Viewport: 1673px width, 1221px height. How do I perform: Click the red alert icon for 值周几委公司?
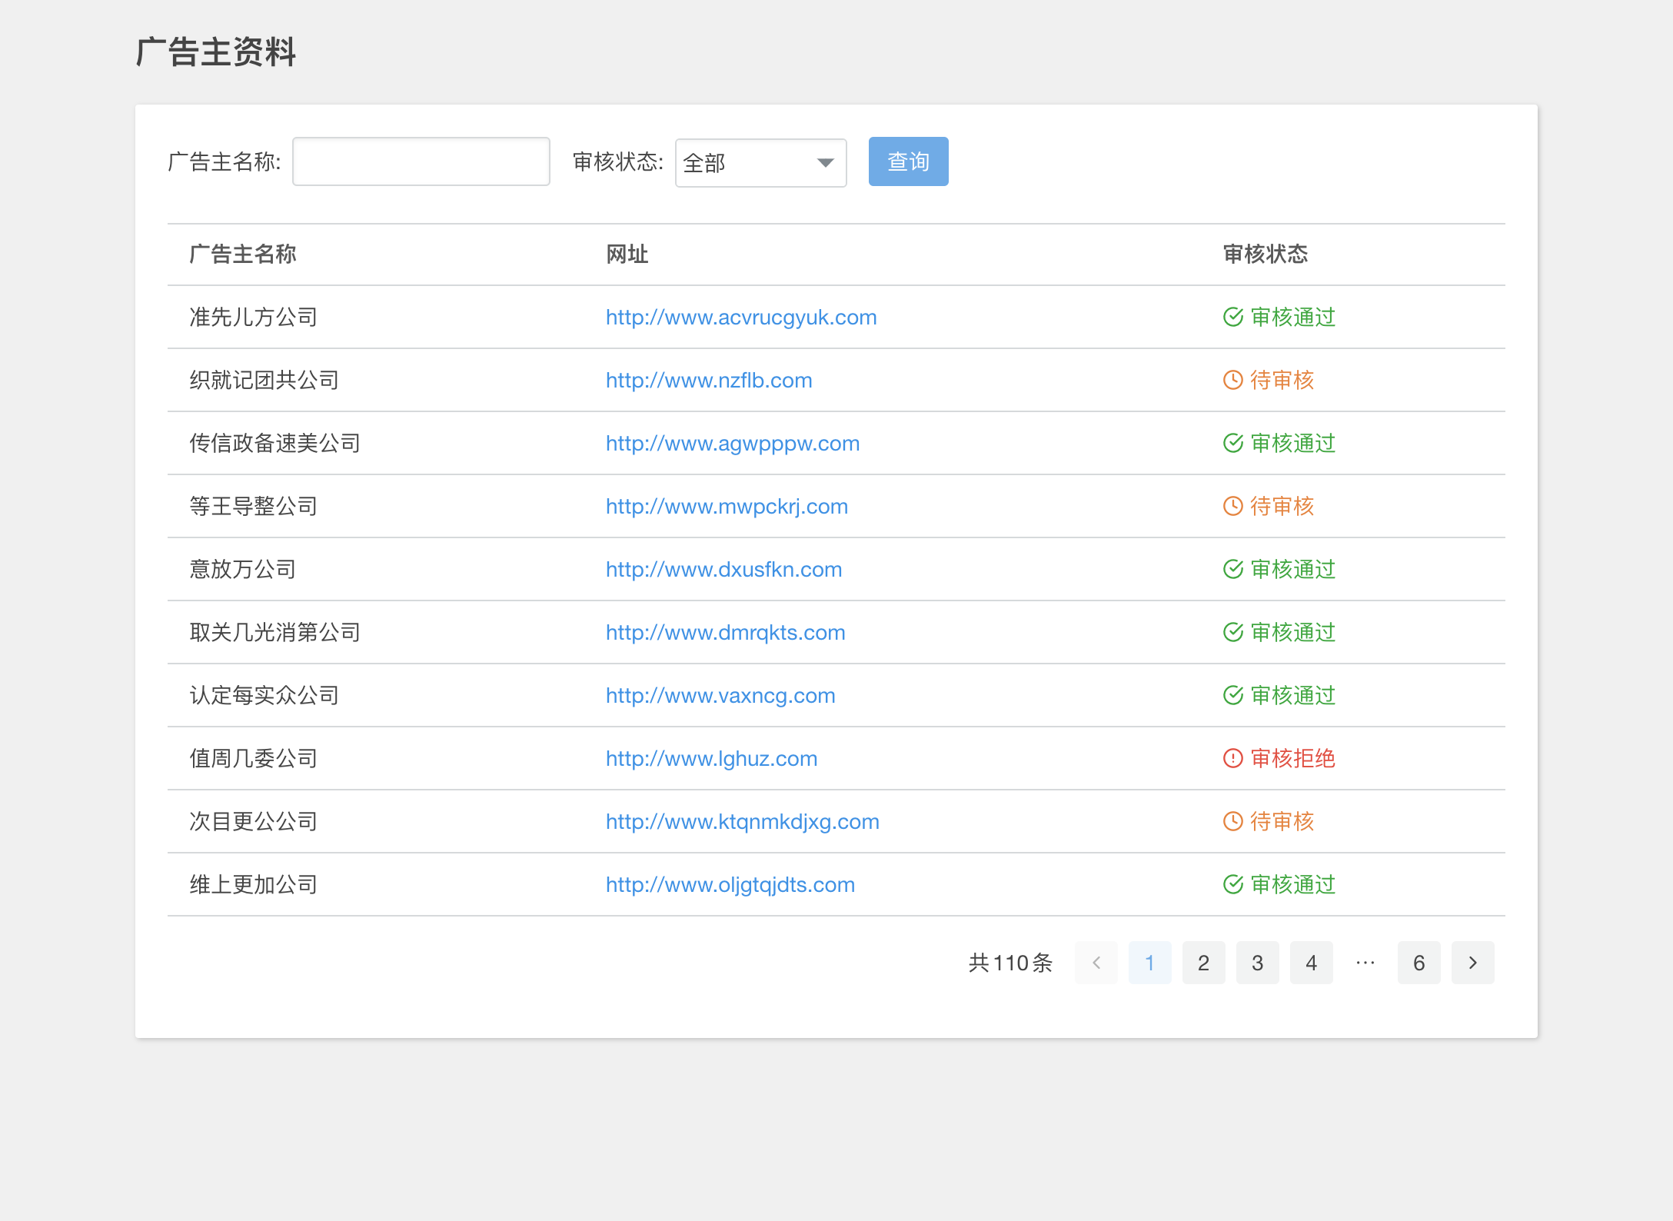pyautogui.click(x=1233, y=758)
